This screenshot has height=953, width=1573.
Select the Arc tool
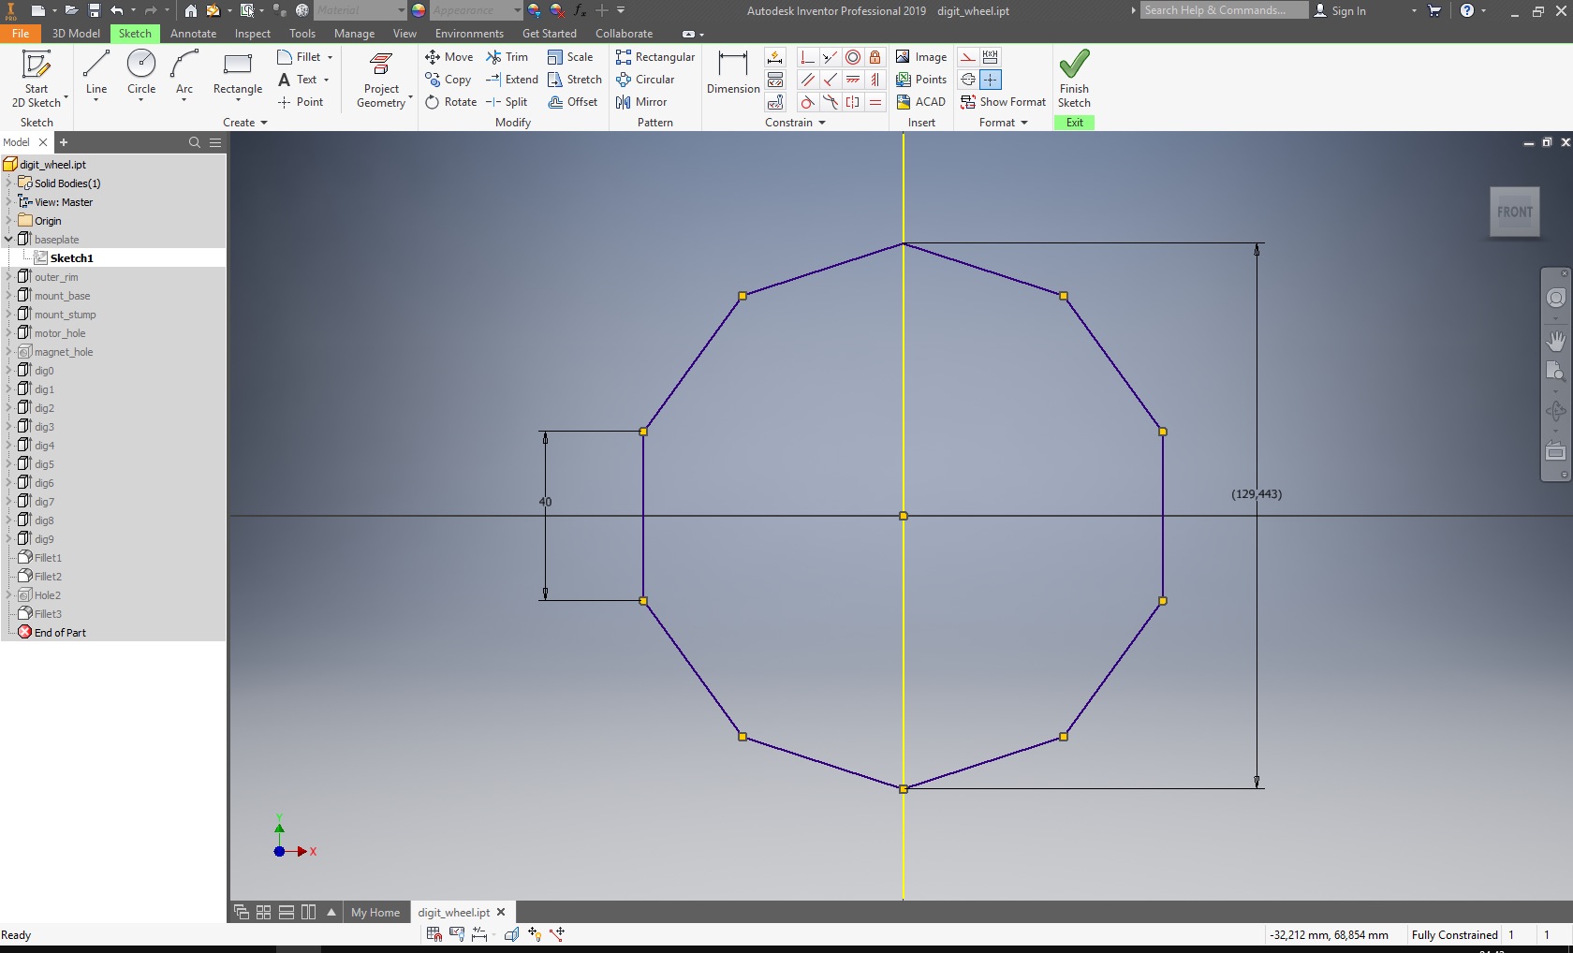click(184, 75)
